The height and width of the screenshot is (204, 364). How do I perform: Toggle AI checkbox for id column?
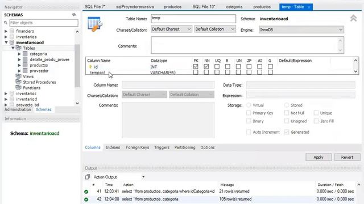point(259,67)
